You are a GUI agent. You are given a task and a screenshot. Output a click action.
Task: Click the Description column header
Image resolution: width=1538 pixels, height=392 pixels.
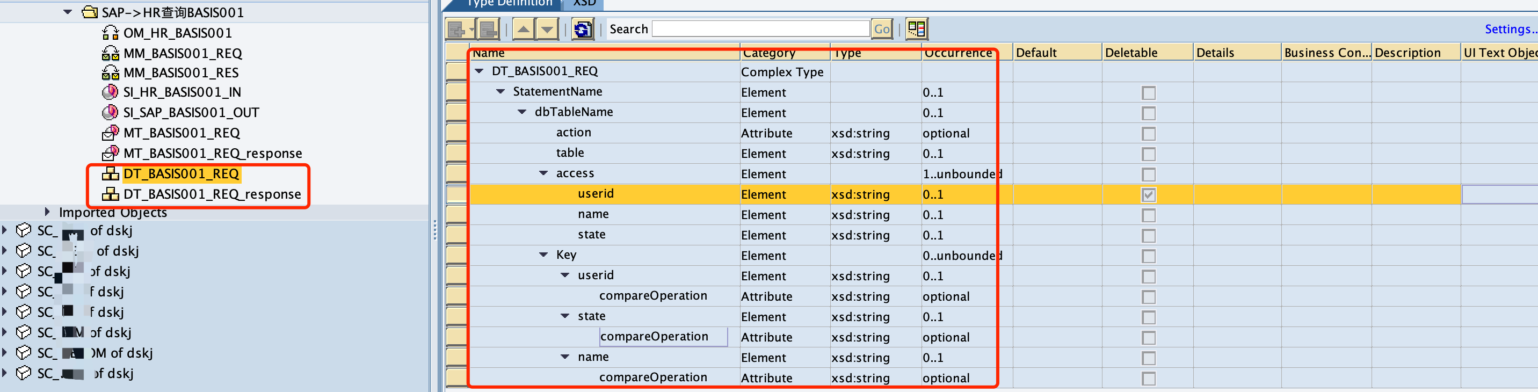pos(1415,53)
